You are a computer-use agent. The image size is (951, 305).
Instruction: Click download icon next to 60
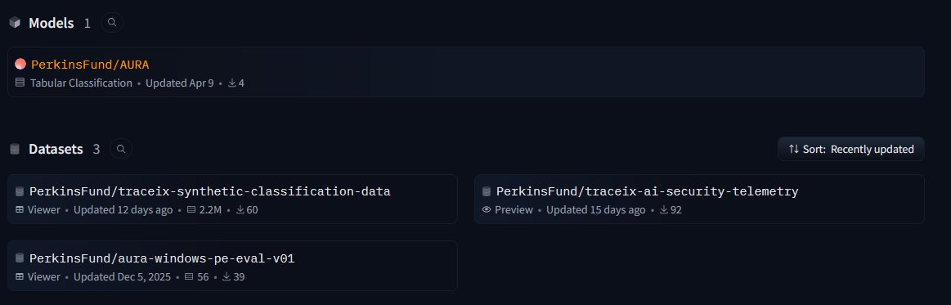(x=240, y=210)
